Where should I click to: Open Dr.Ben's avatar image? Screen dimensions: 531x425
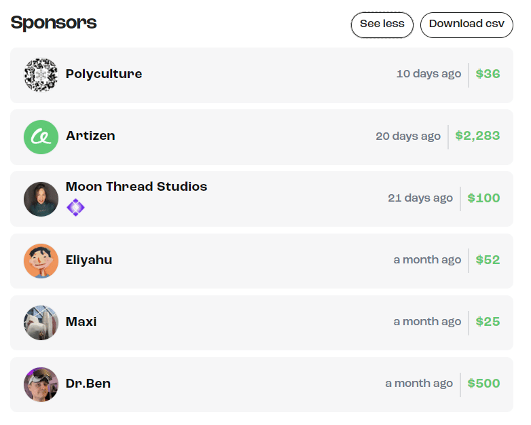[x=41, y=385]
